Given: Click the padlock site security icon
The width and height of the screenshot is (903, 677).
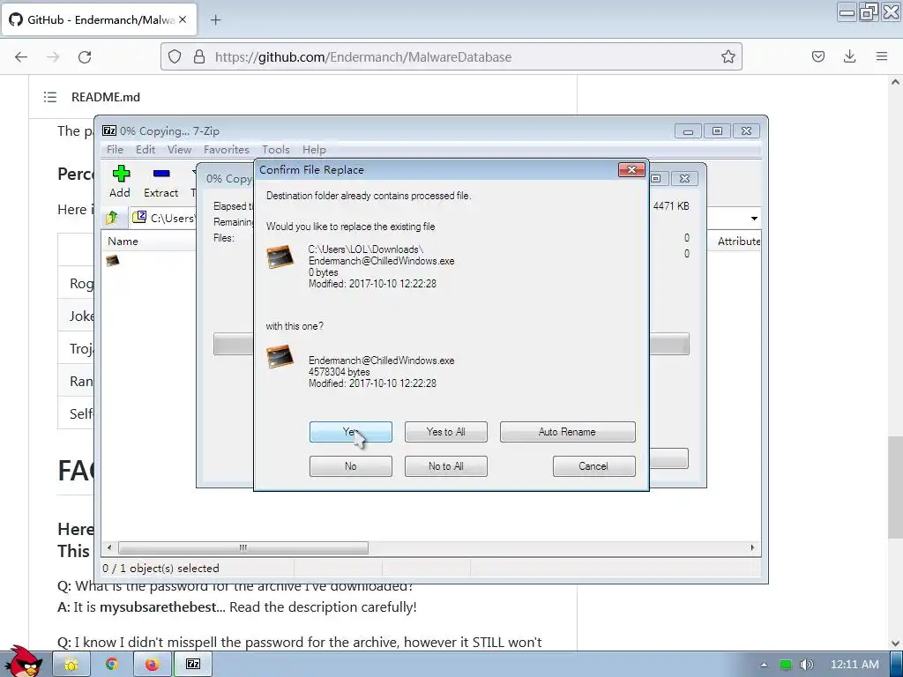Looking at the screenshot, I should (199, 56).
